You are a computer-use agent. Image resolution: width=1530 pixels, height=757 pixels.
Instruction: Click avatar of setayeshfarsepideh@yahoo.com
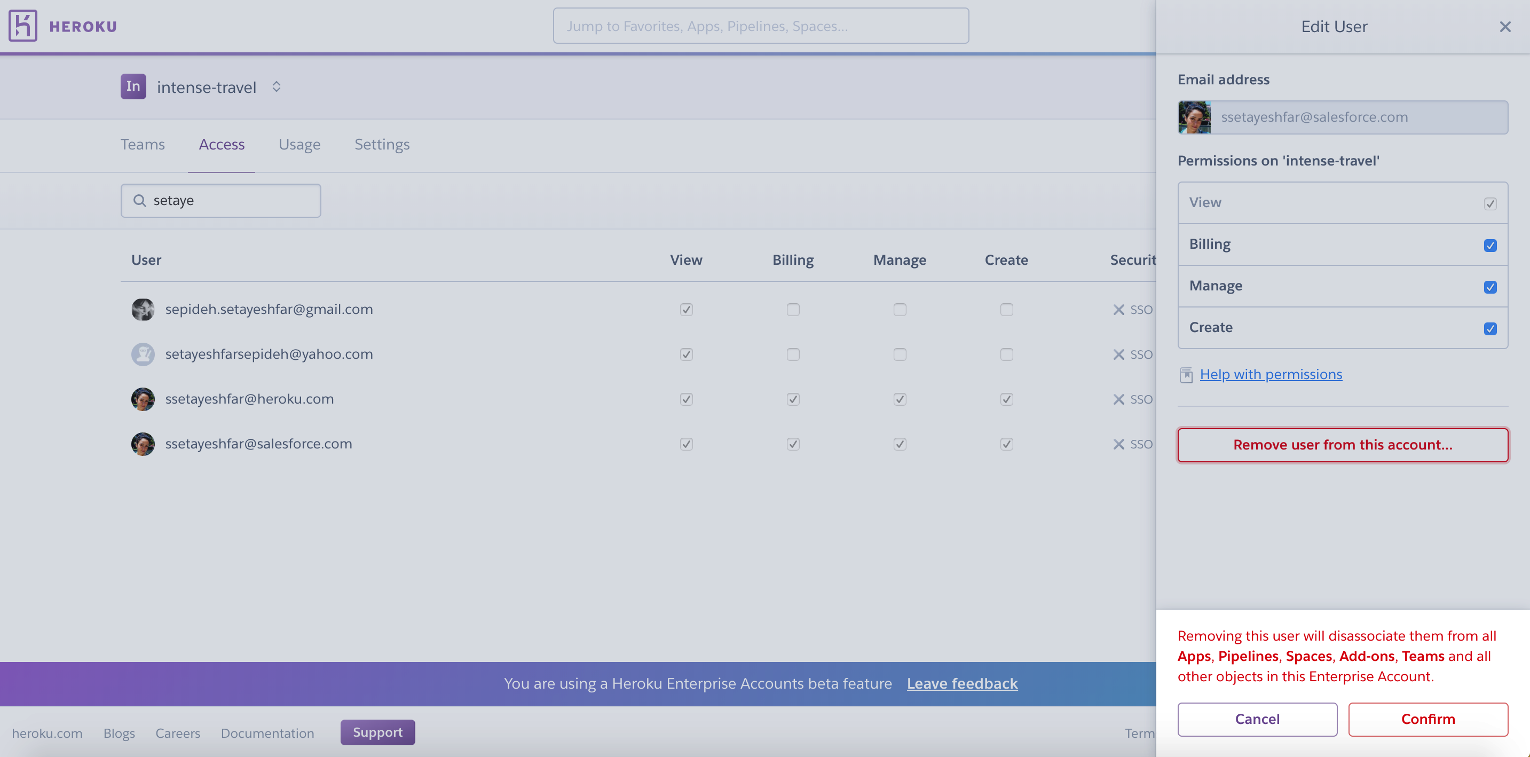click(143, 354)
